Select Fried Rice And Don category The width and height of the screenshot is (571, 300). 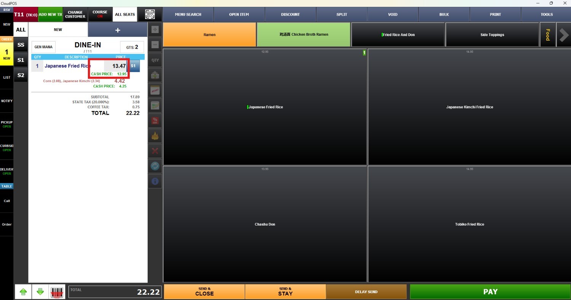click(398, 35)
